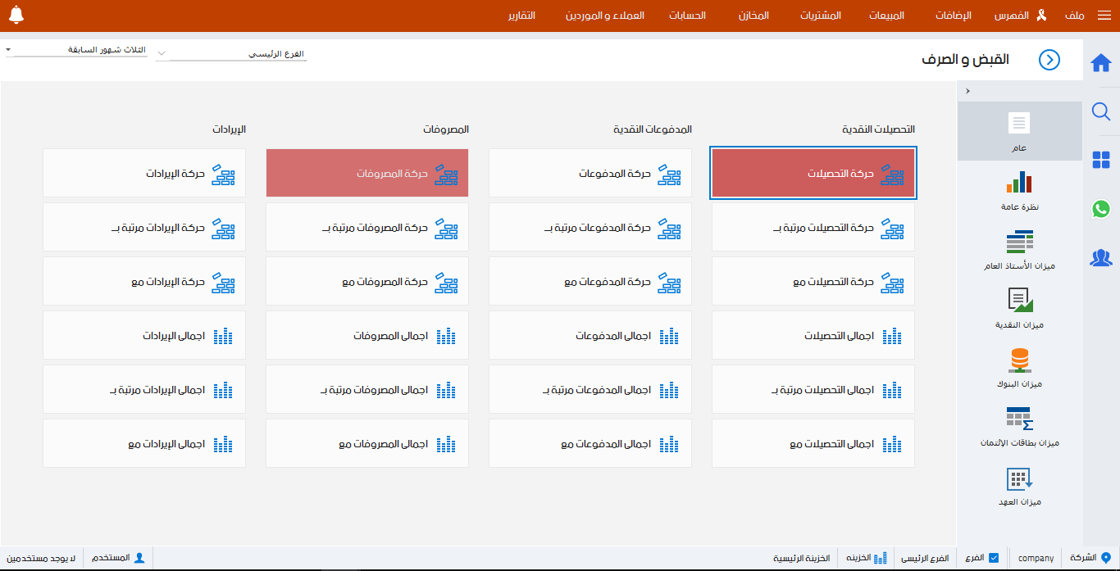Image resolution: width=1120 pixels, height=571 pixels.
Task: Open the حركة المصروفات report tile
Action: click(x=367, y=173)
